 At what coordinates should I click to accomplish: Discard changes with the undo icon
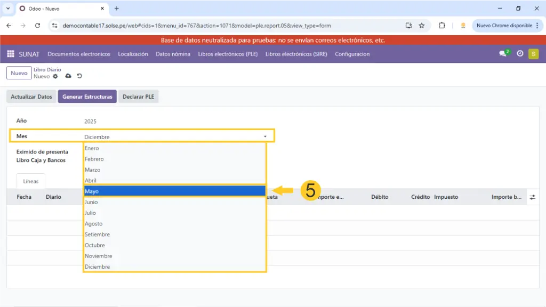(79, 77)
